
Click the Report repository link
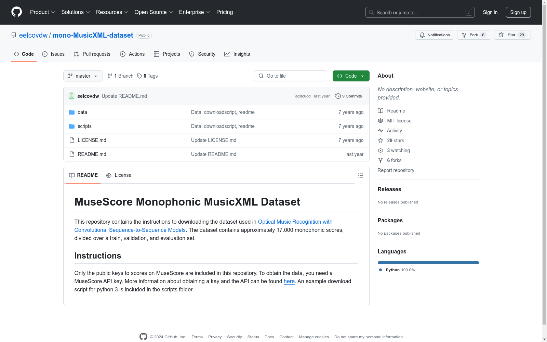(396, 170)
